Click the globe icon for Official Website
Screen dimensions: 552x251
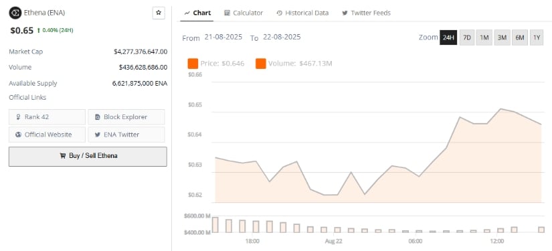click(19, 135)
